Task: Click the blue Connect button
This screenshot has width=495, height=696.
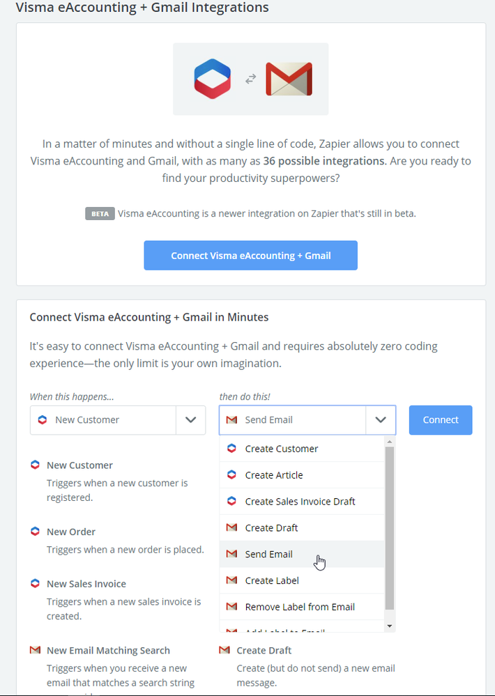Action: [x=441, y=420]
